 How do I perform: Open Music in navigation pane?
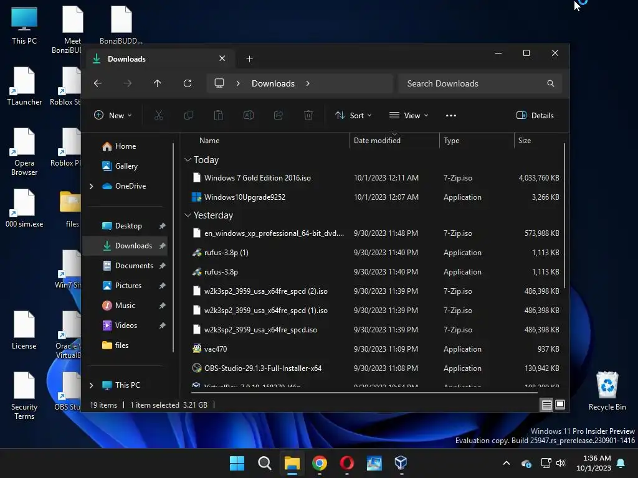125,306
